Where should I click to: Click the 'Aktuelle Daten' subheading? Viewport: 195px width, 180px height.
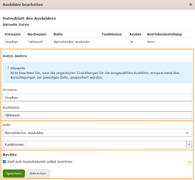16,25
